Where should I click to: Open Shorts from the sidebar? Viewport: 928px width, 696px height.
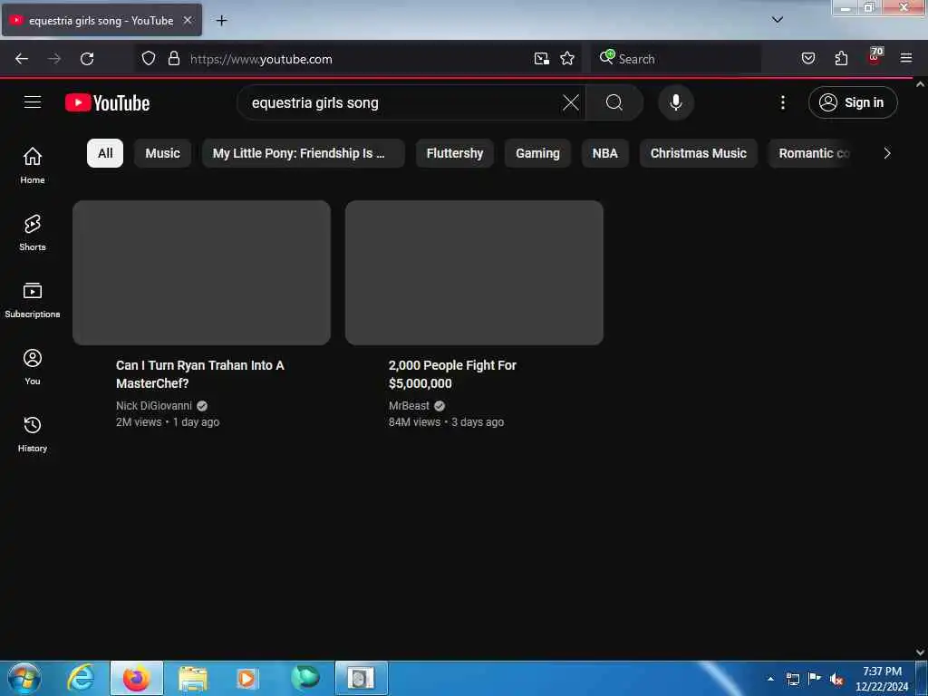pos(33,233)
